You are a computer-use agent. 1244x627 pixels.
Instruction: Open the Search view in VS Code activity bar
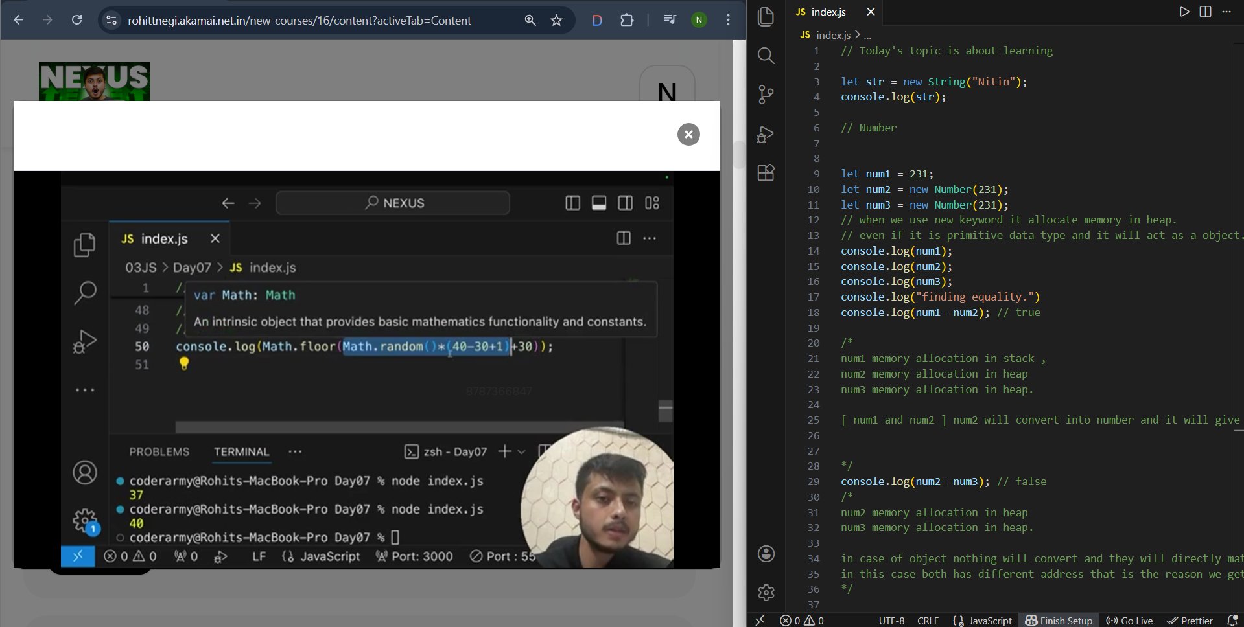766,56
